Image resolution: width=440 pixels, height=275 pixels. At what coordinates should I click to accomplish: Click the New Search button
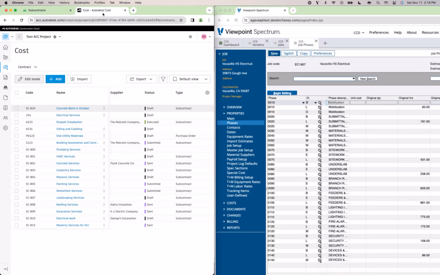(x=368, y=79)
